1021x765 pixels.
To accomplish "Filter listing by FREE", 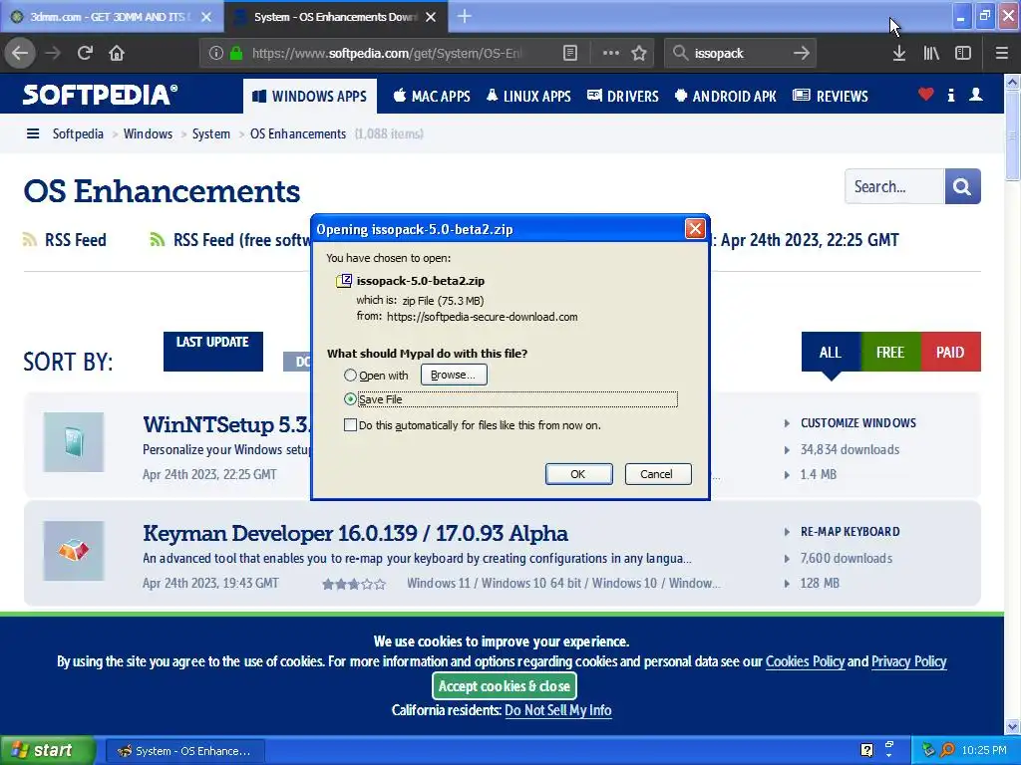I will 890,352.
